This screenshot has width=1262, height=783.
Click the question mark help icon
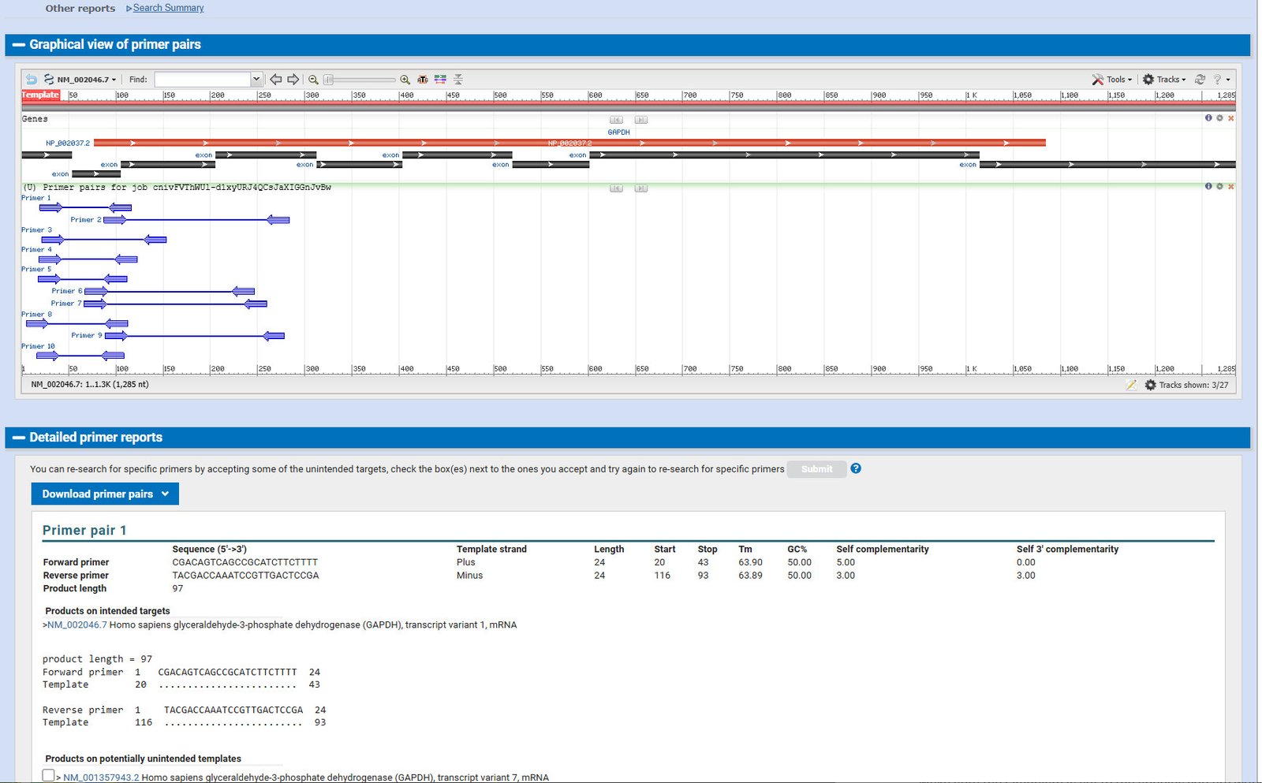click(x=1217, y=80)
